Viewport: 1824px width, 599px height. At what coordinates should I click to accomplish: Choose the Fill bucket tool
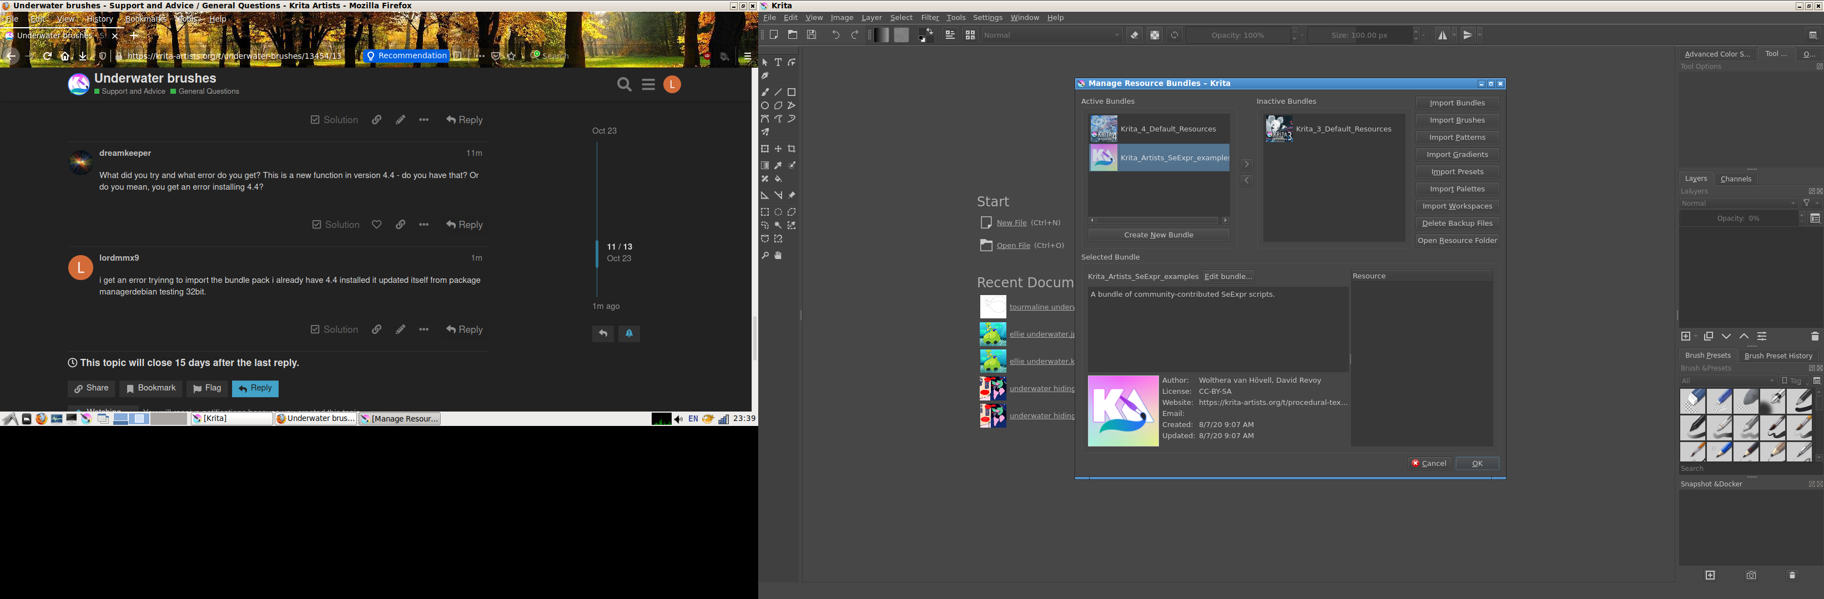[x=778, y=179]
